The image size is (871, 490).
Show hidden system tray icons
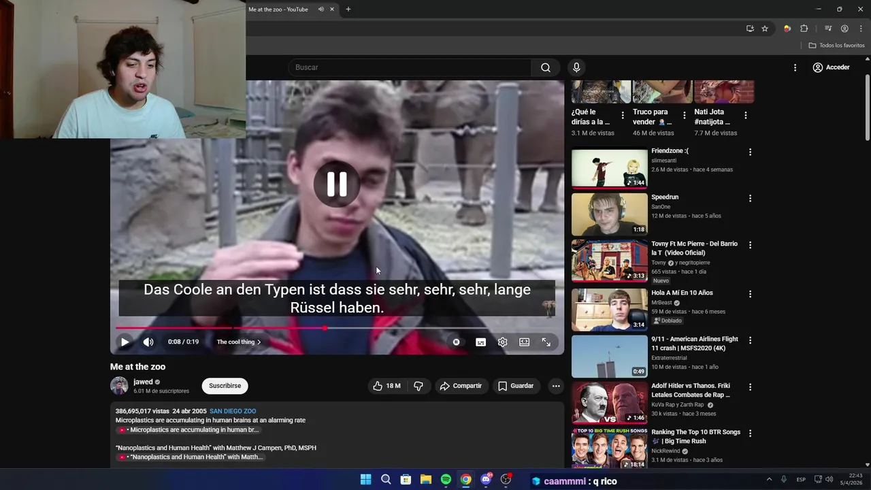pyautogui.click(x=769, y=480)
